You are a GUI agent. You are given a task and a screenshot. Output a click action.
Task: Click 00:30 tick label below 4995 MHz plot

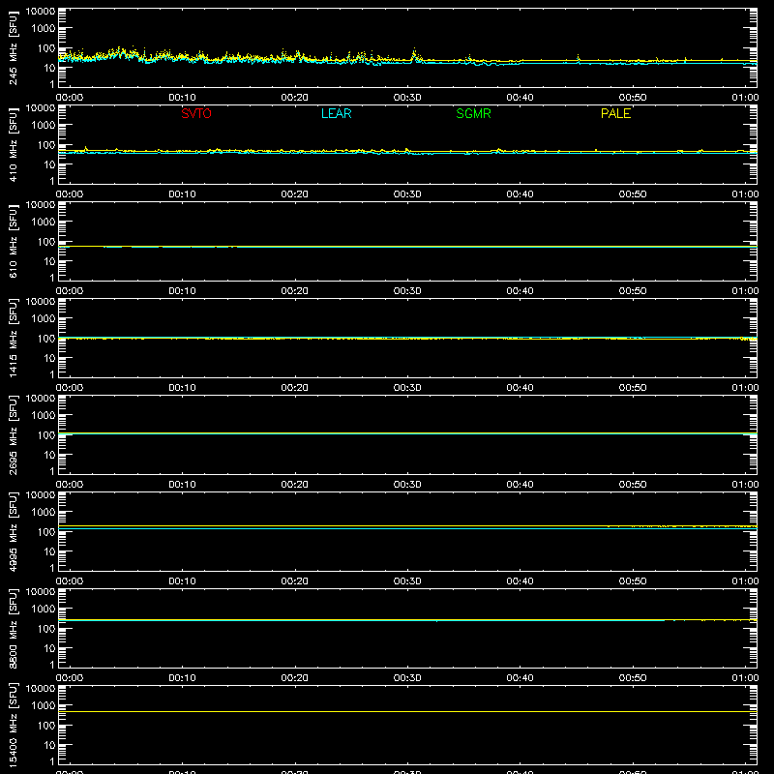[407, 581]
